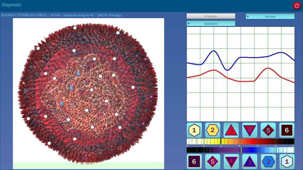Click the yellow hexagon marker on virus

tap(45, 116)
